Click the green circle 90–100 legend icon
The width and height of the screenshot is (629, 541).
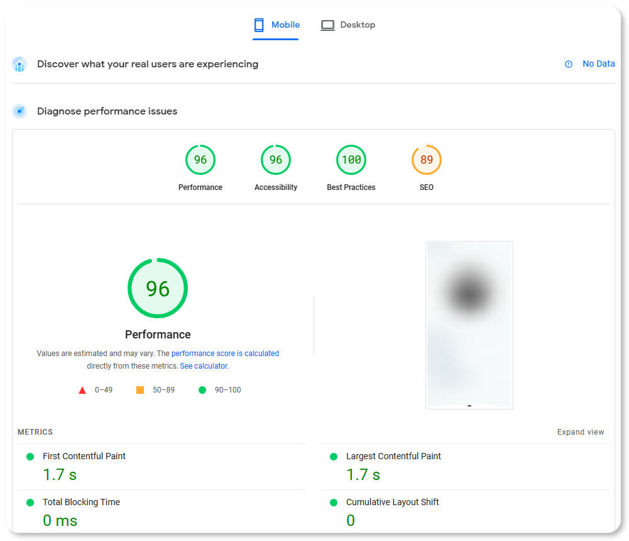pos(202,390)
